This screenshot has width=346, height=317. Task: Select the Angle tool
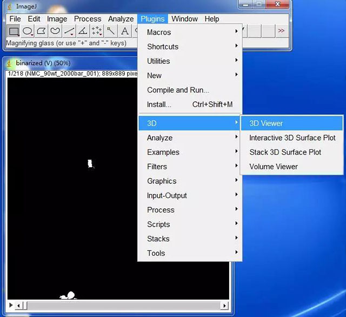coord(83,31)
